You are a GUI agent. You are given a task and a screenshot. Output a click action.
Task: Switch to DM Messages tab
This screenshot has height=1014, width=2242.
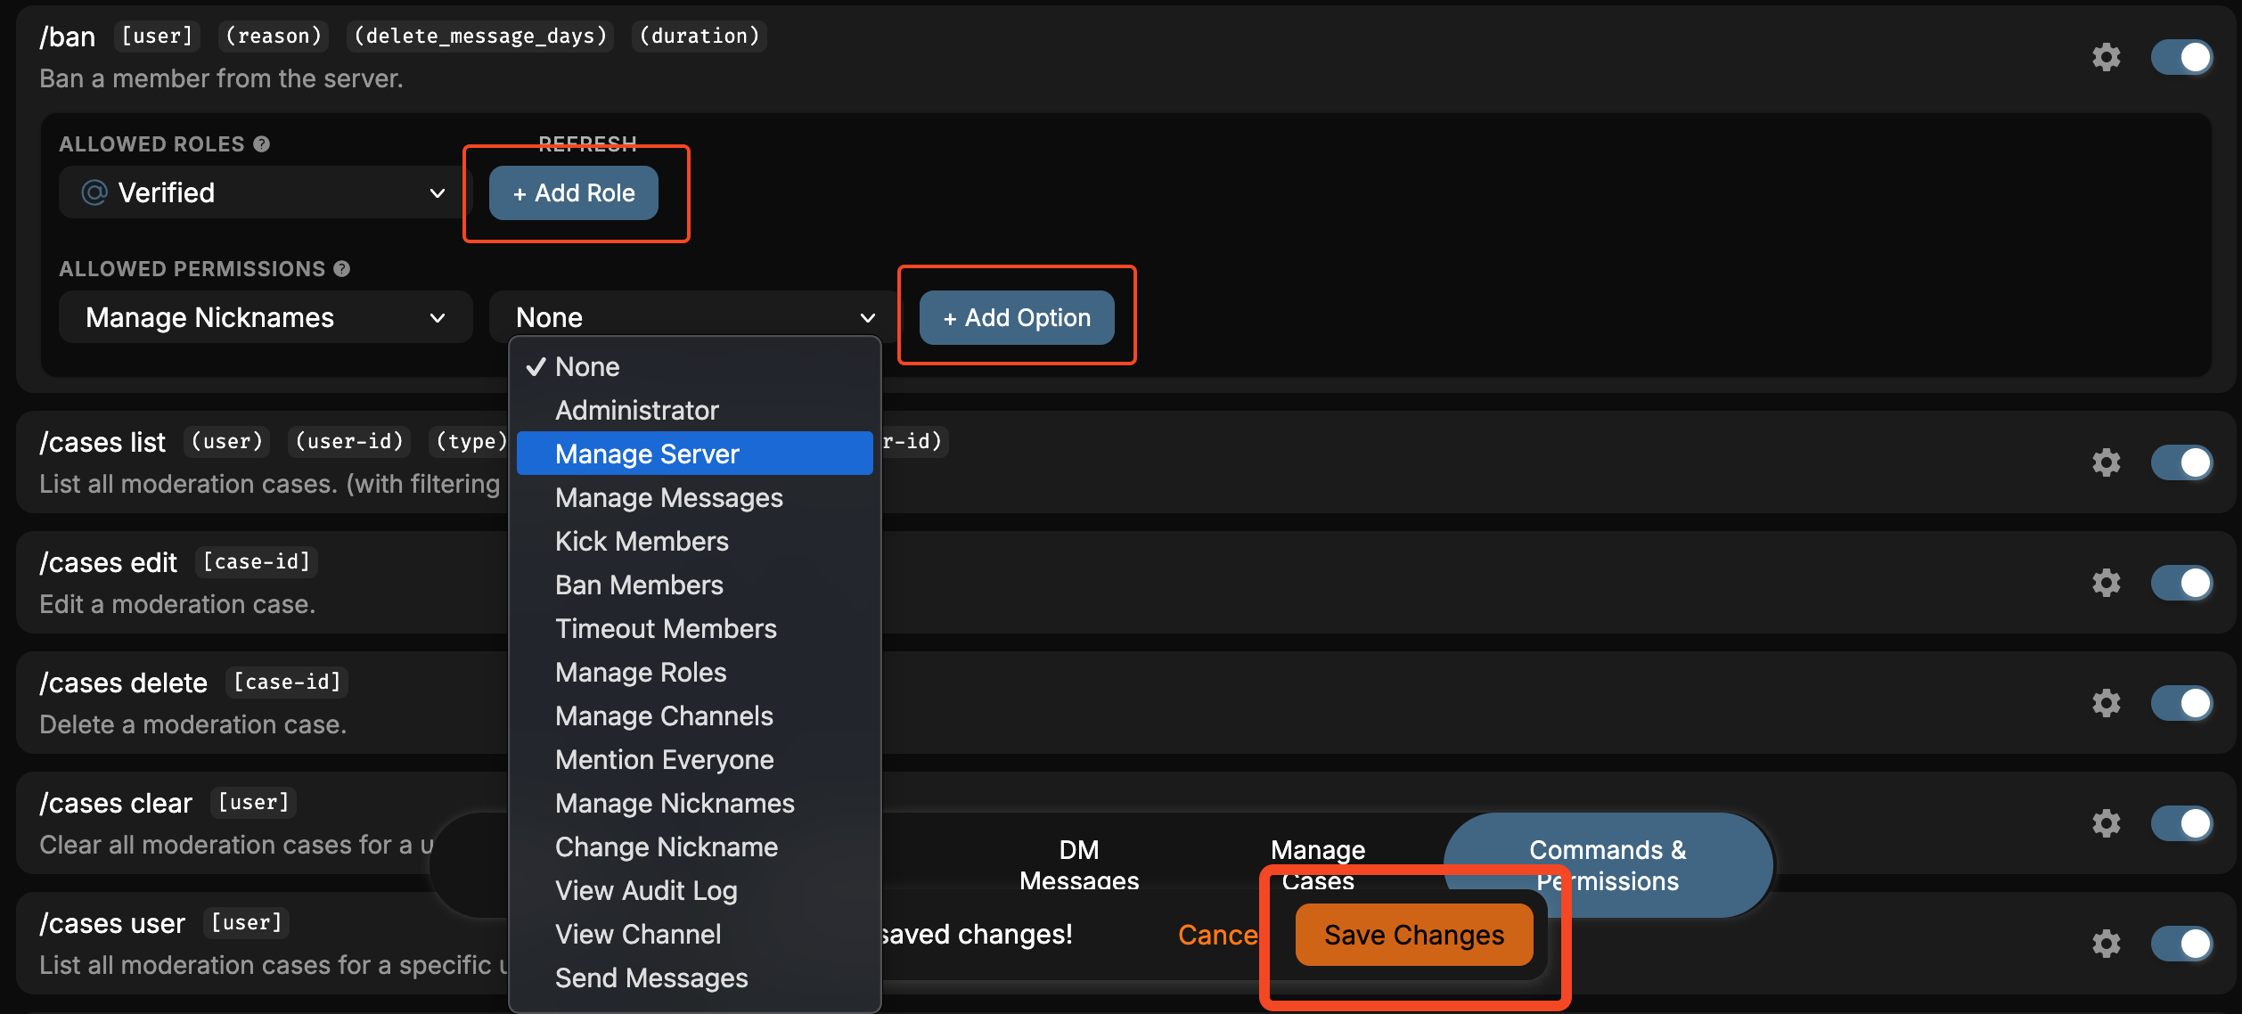[x=1079, y=865]
